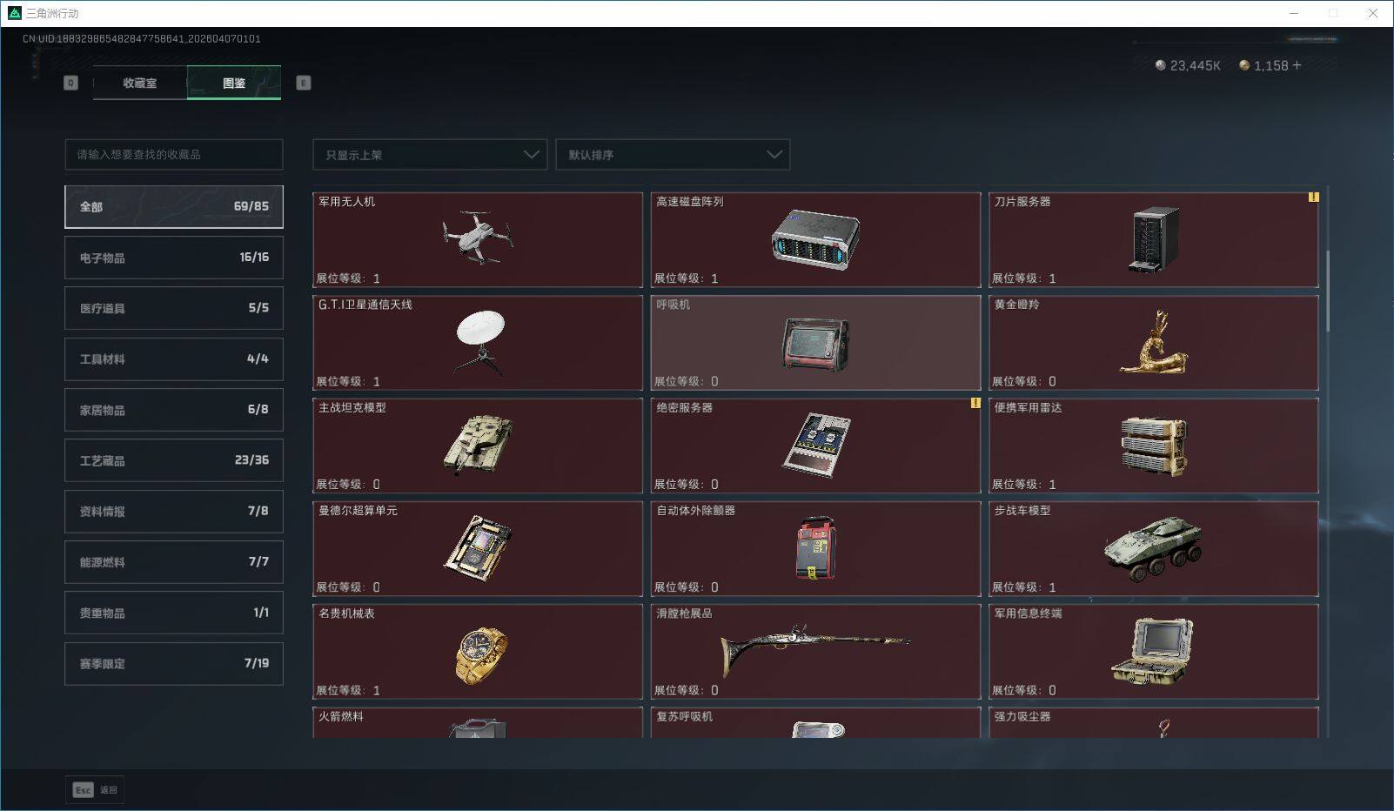1394x811 pixels.
Task: Click the item list vertical scrollbar thumb
Action: pyautogui.click(x=1327, y=291)
